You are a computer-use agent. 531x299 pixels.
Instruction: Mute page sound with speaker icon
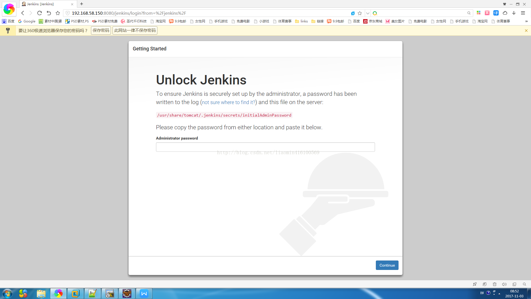click(x=504, y=284)
